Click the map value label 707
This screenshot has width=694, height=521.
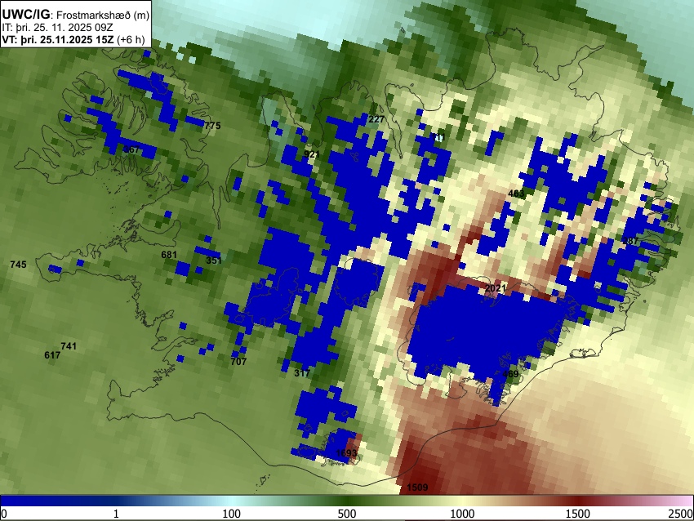[238, 362]
